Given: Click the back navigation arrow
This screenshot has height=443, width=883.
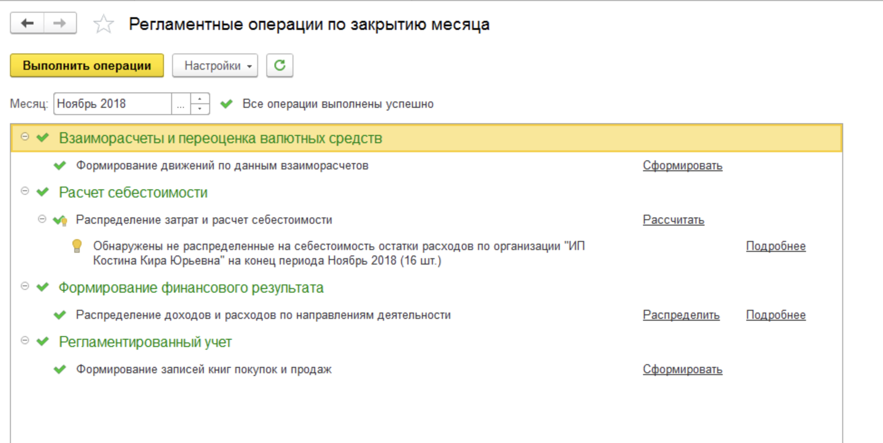Looking at the screenshot, I should (x=27, y=23).
